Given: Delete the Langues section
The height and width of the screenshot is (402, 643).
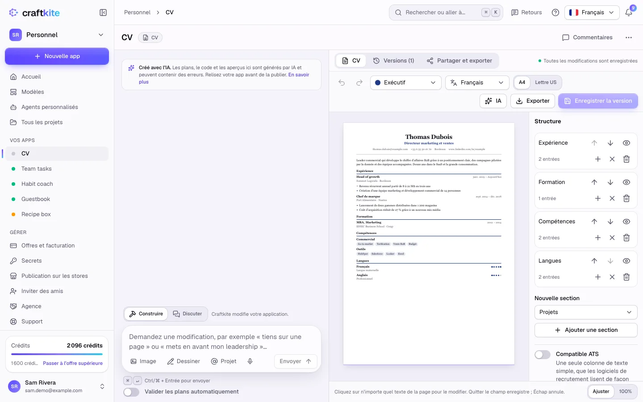Looking at the screenshot, I should coord(626,277).
